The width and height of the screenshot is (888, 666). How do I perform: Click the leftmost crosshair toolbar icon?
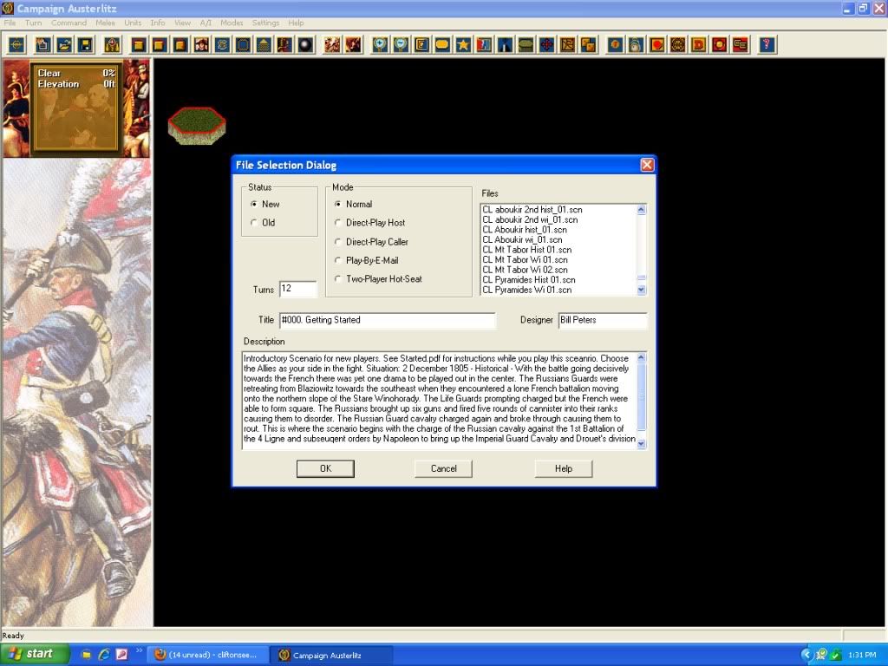click(17, 45)
